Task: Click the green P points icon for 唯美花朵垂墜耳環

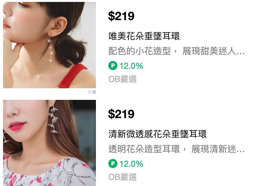Action: [x=113, y=66]
